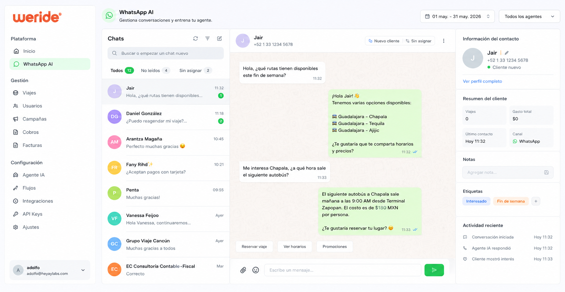Image resolution: width=565 pixels, height=292 pixels.
Task: Switch to Sin asignar chats tab
Action: tap(195, 71)
